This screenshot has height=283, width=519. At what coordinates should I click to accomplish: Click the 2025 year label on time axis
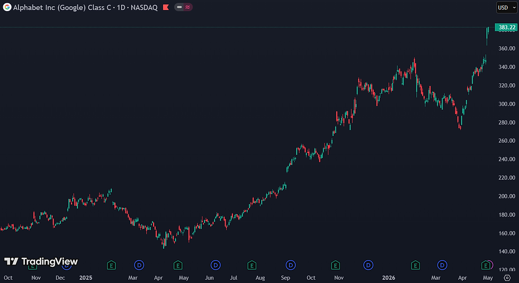pos(86,278)
